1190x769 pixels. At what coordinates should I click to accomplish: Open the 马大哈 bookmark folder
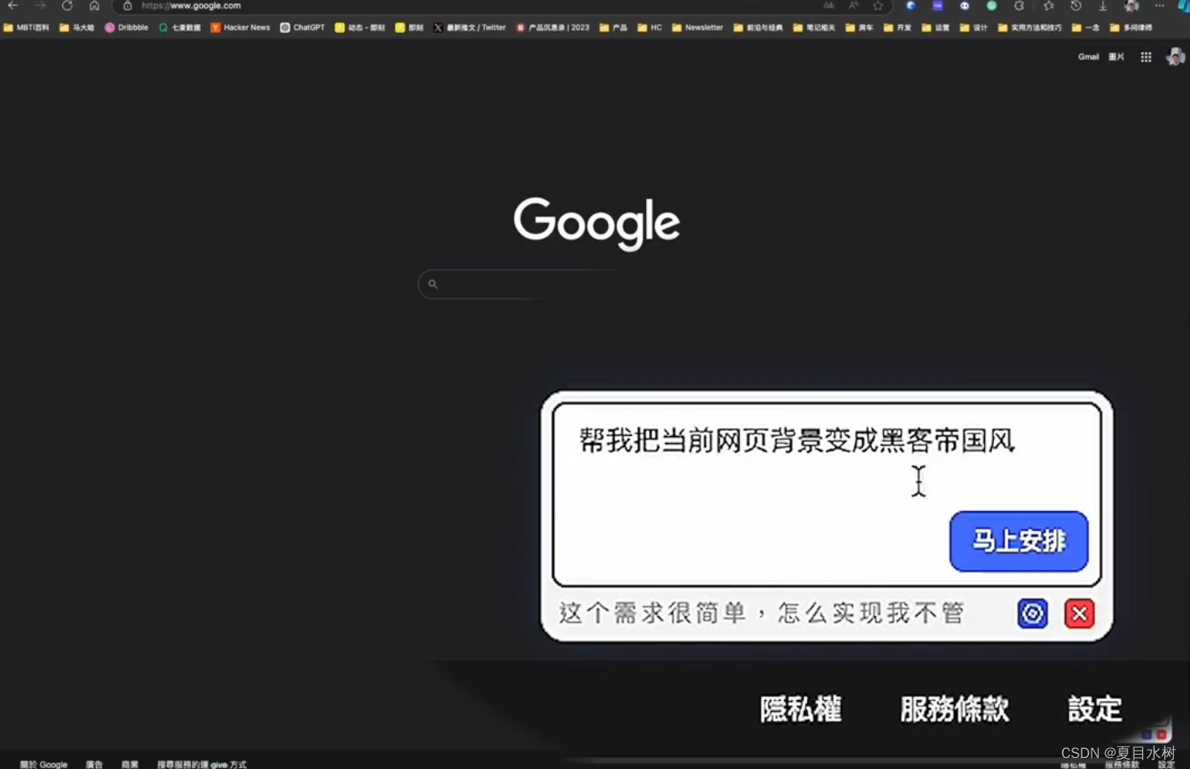(77, 28)
